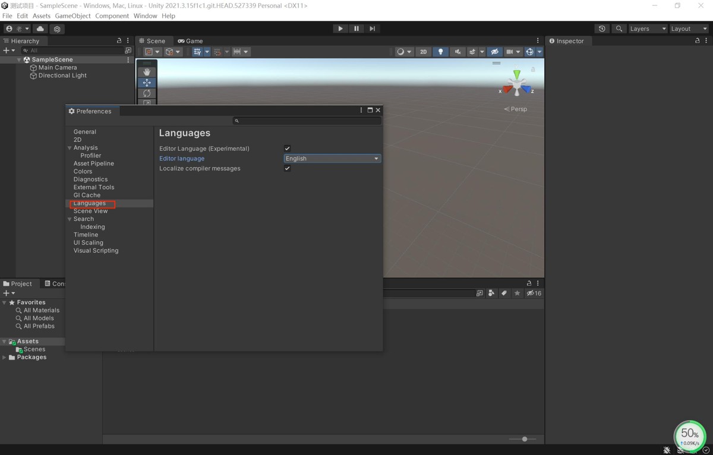The image size is (713, 455).
Task: Select External Tools in Preferences
Action: [x=94, y=187]
